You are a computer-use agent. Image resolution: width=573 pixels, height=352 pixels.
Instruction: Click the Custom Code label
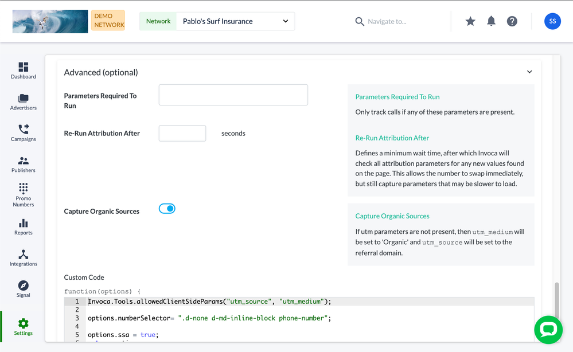click(x=84, y=277)
